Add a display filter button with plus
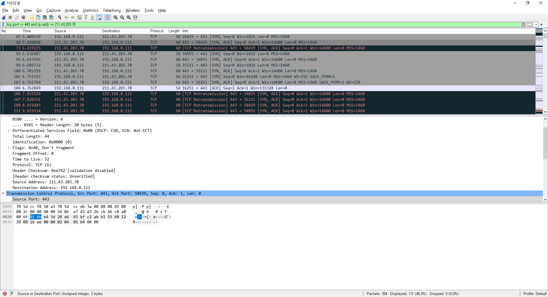The height and width of the screenshot is (297, 548). pyautogui.click(x=541, y=25)
